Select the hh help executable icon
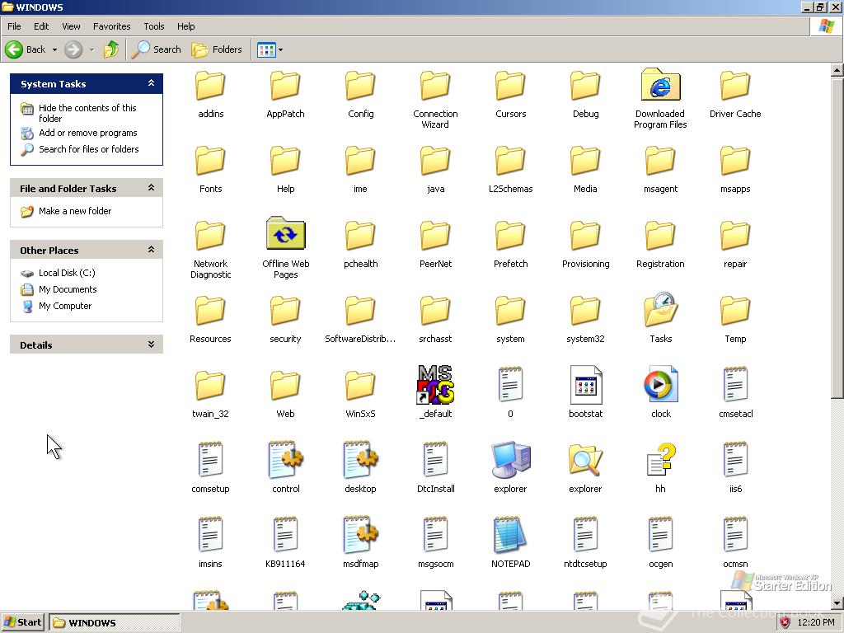 pyautogui.click(x=660, y=460)
